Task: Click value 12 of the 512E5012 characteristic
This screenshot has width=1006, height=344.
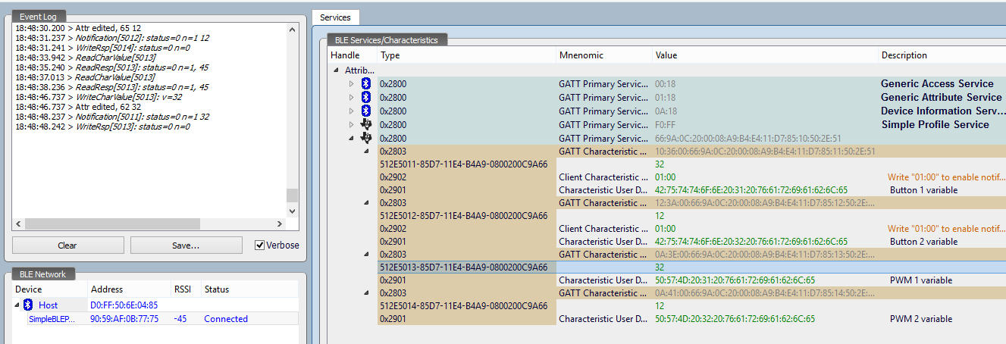Action: (x=660, y=215)
